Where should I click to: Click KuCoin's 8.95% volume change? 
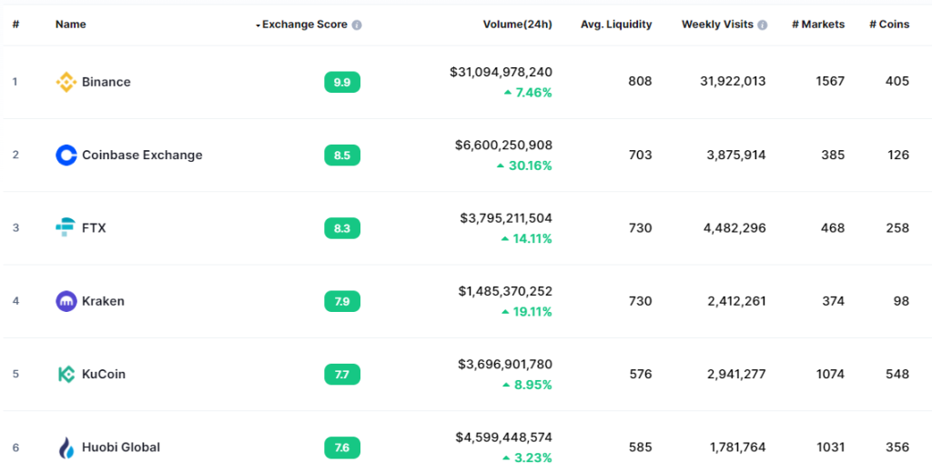[527, 385]
